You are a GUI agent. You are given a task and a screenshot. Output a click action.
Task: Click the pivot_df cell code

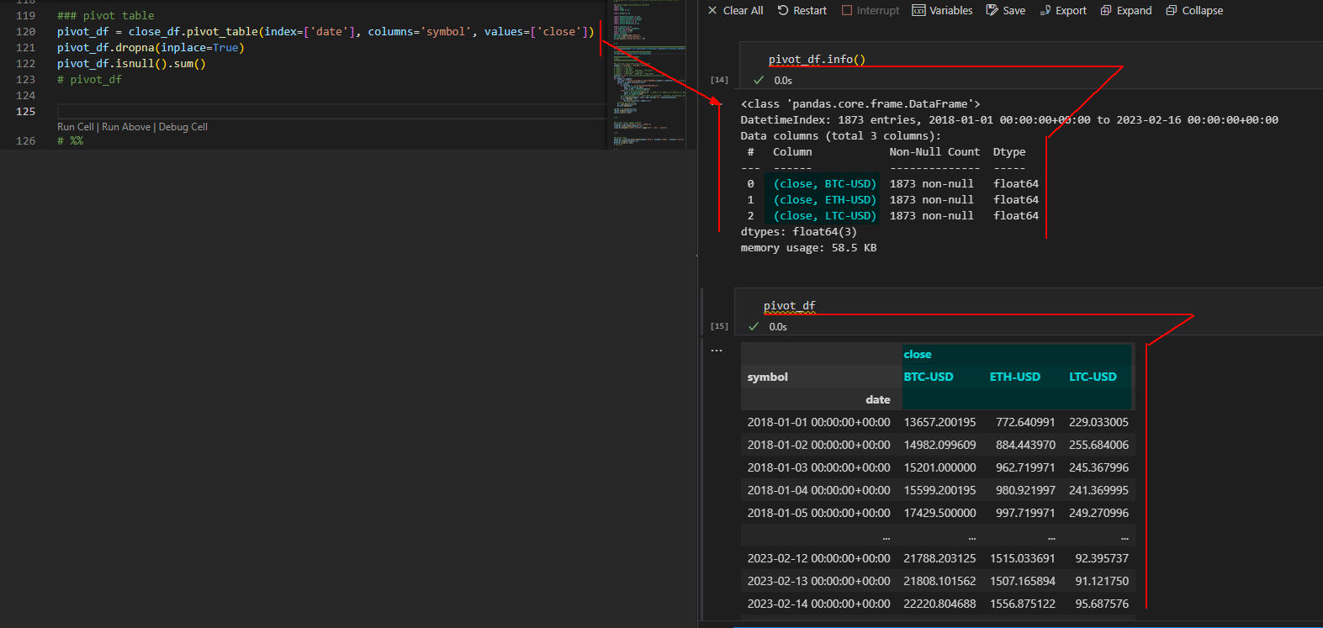789,305
